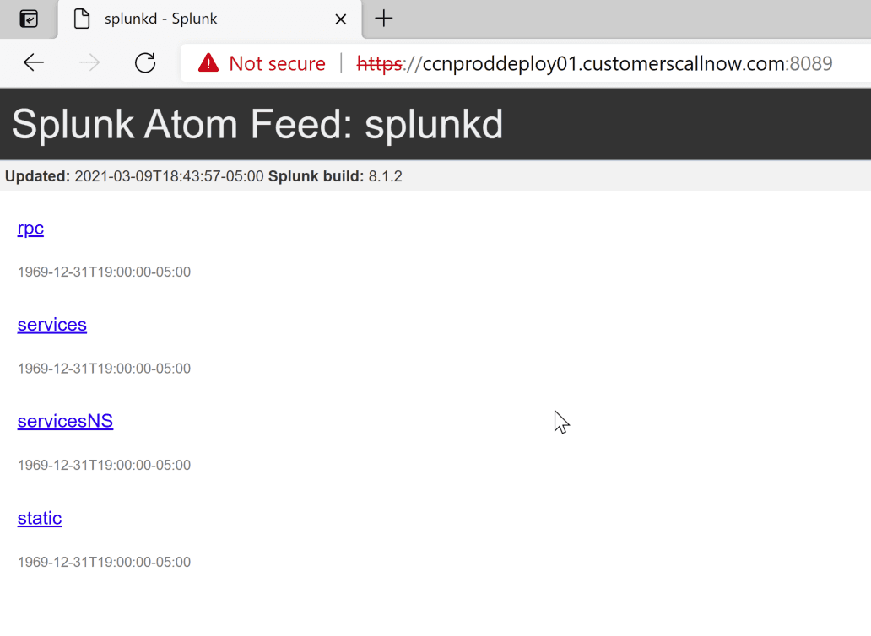
Task: Click the address bar URL
Action: (x=594, y=63)
